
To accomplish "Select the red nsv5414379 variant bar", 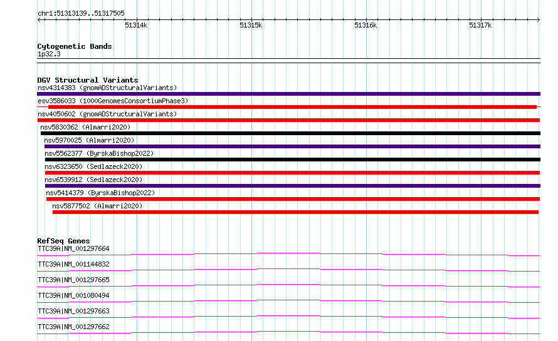I will point(293,199).
